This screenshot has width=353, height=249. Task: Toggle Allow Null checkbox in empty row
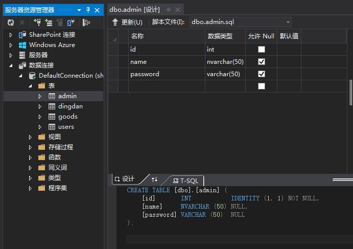pos(262,86)
